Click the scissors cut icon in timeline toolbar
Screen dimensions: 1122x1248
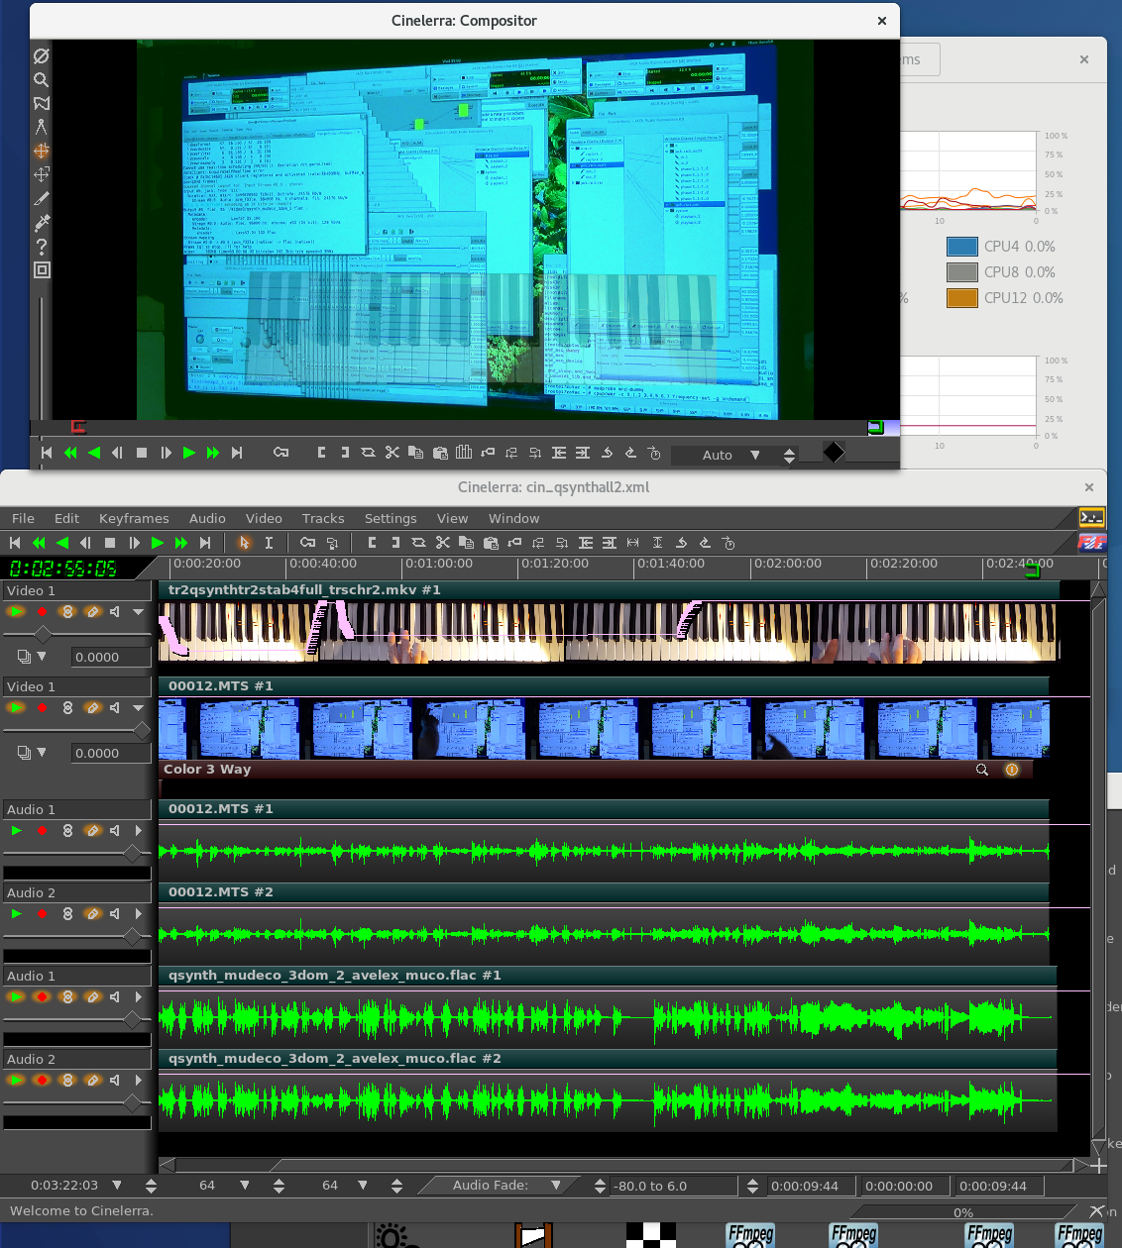pyautogui.click(x=442, y=543)
